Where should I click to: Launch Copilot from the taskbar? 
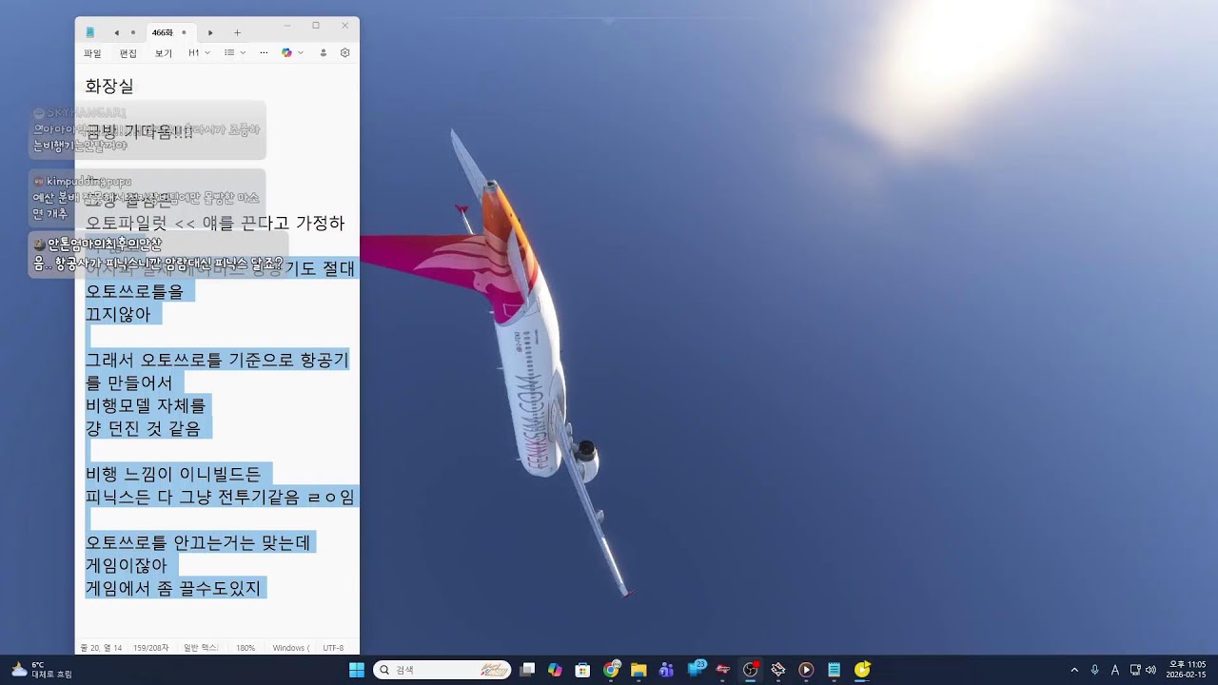tap(555, 670)
